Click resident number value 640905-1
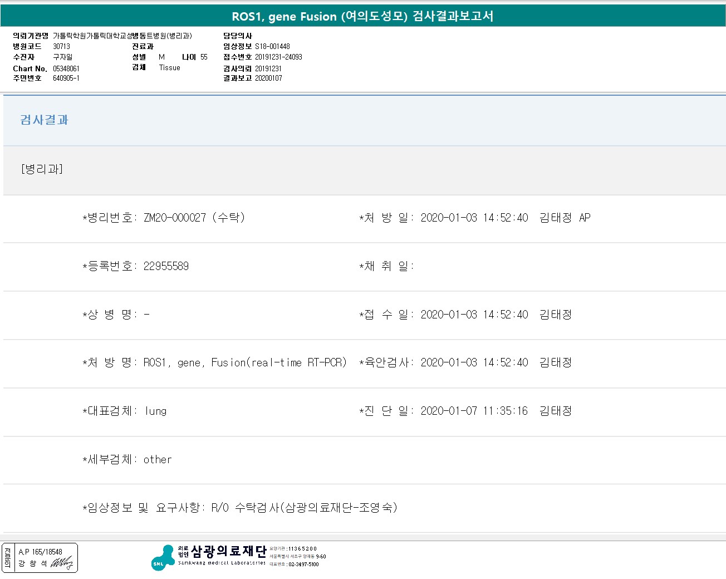Image resolution: width=726 pixels, height=579 pixels. tap(66, 78)
